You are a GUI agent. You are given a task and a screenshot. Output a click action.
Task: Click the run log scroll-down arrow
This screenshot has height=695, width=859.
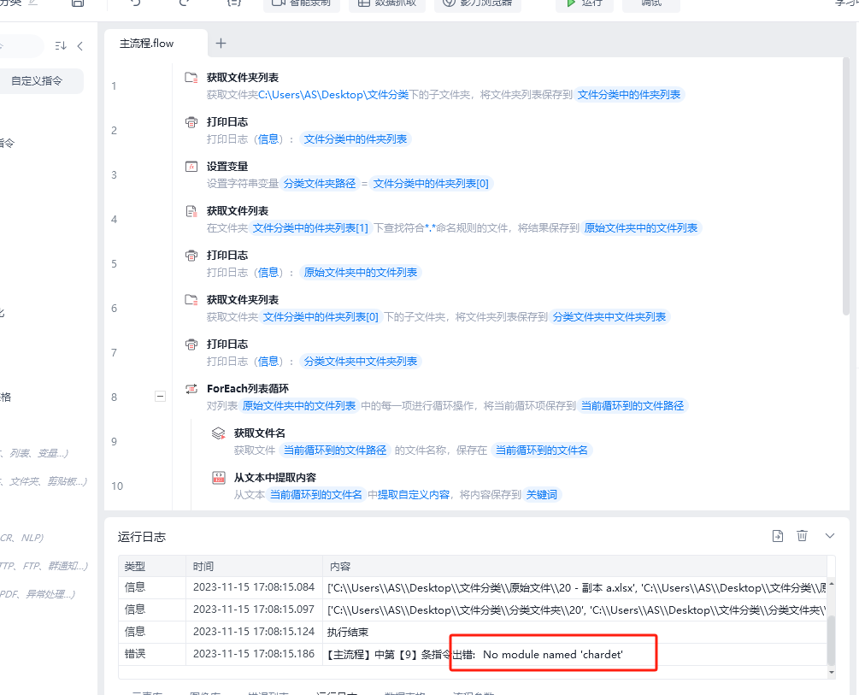coord(831,672)
